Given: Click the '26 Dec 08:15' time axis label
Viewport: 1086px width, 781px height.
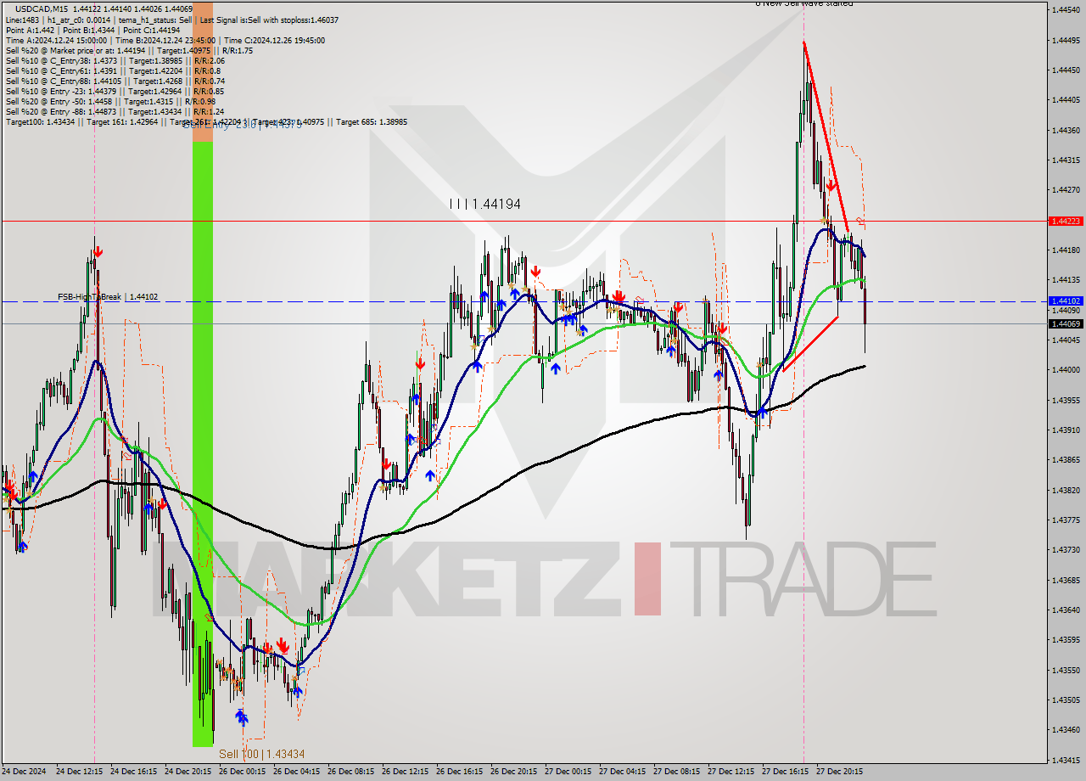Looking at the screenshot, I should (350, 772).
